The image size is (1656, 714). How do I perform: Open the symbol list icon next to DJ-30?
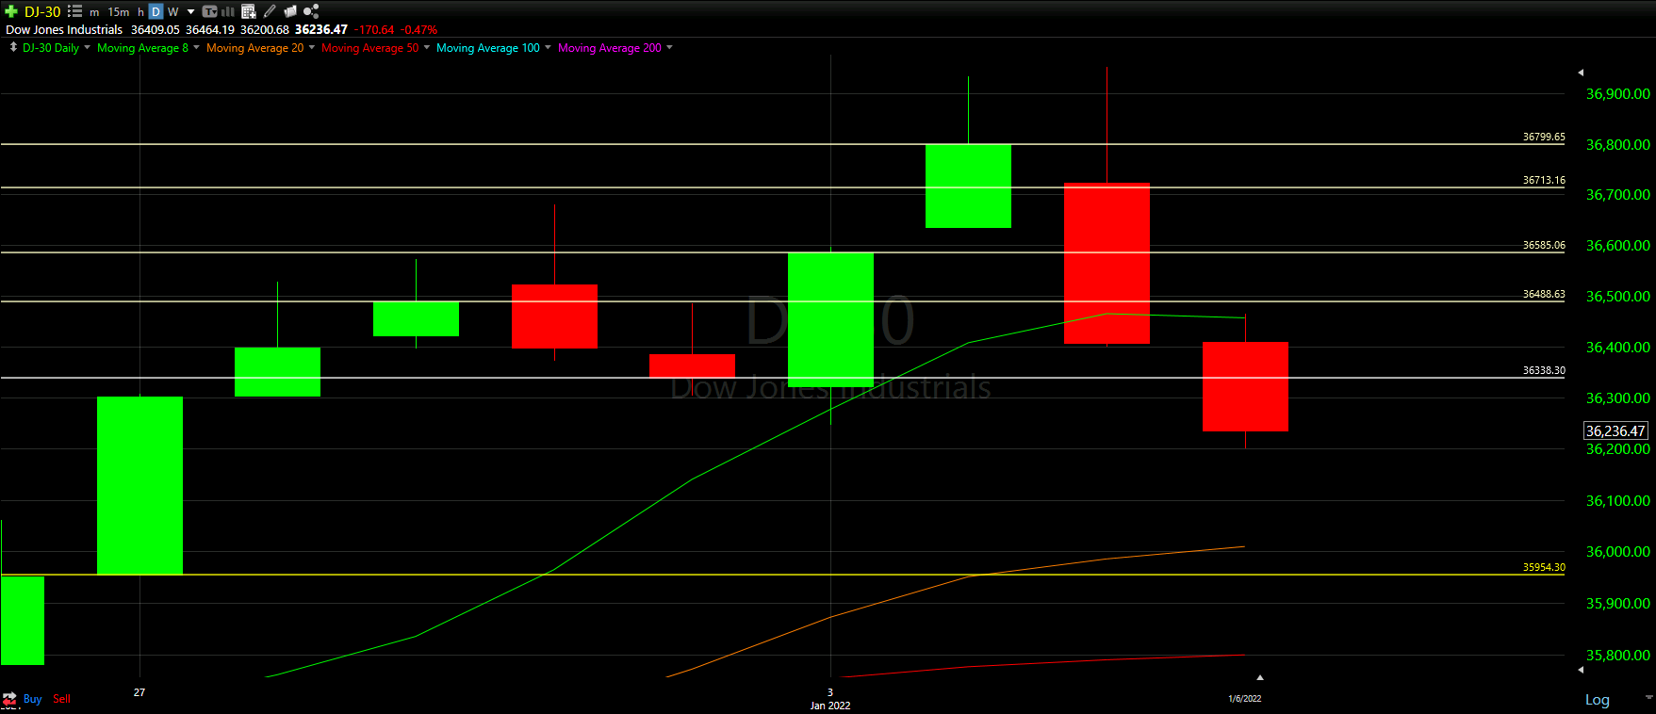coord(75,11)
